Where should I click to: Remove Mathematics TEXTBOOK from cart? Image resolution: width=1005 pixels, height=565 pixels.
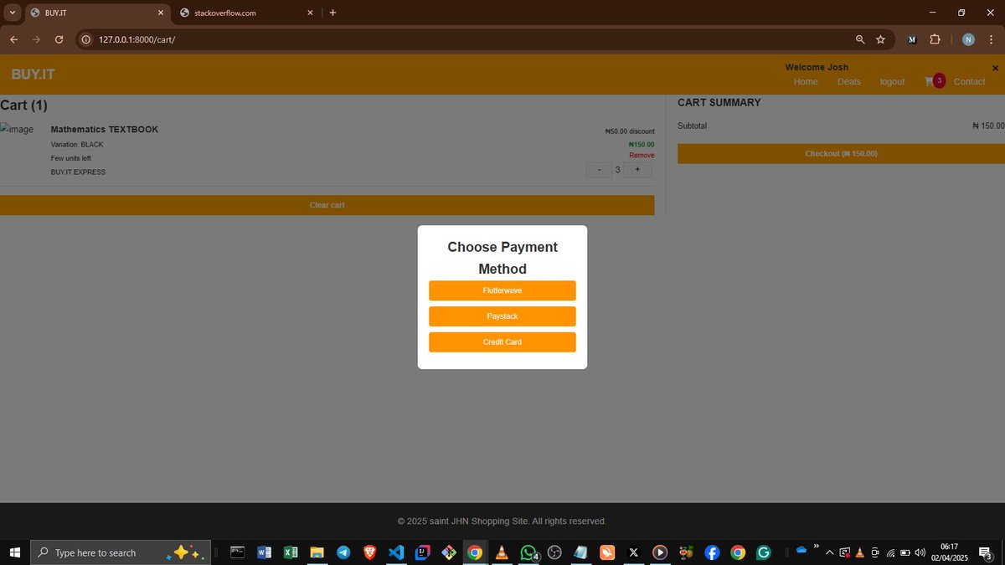tap(642, 156)
